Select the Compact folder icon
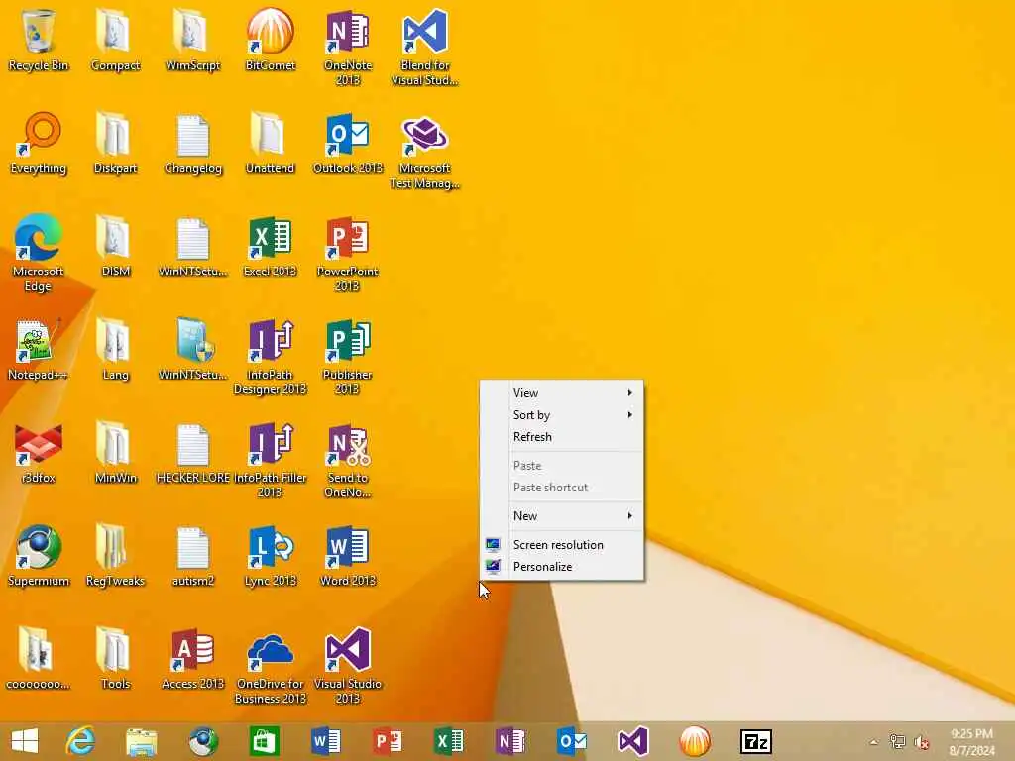Image resolution: width=1015 pixels, height=761 pixels. [x=115, y=40]
